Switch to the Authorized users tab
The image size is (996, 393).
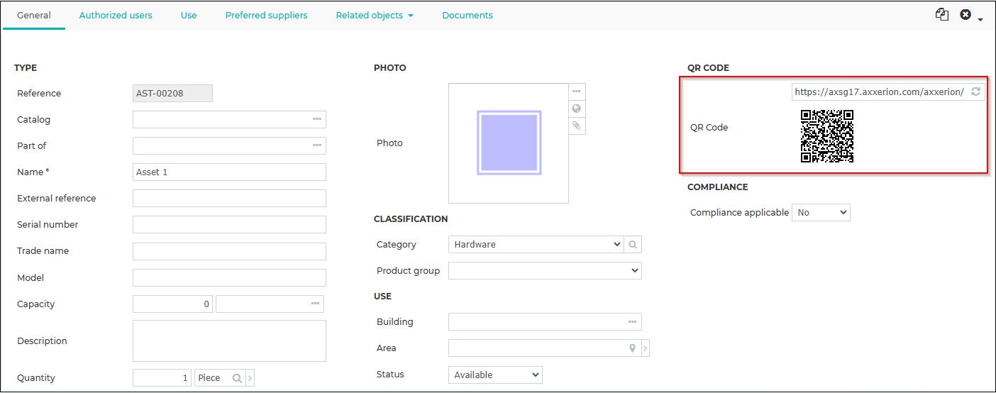[x=116, y=15]
